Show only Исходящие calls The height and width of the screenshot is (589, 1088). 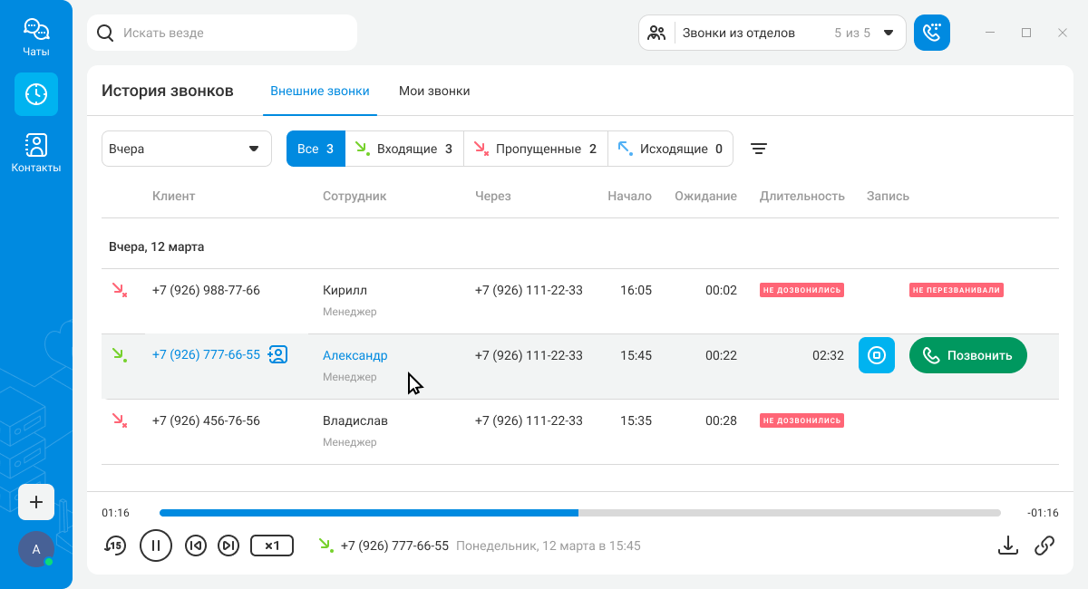[x=670, y=149]
